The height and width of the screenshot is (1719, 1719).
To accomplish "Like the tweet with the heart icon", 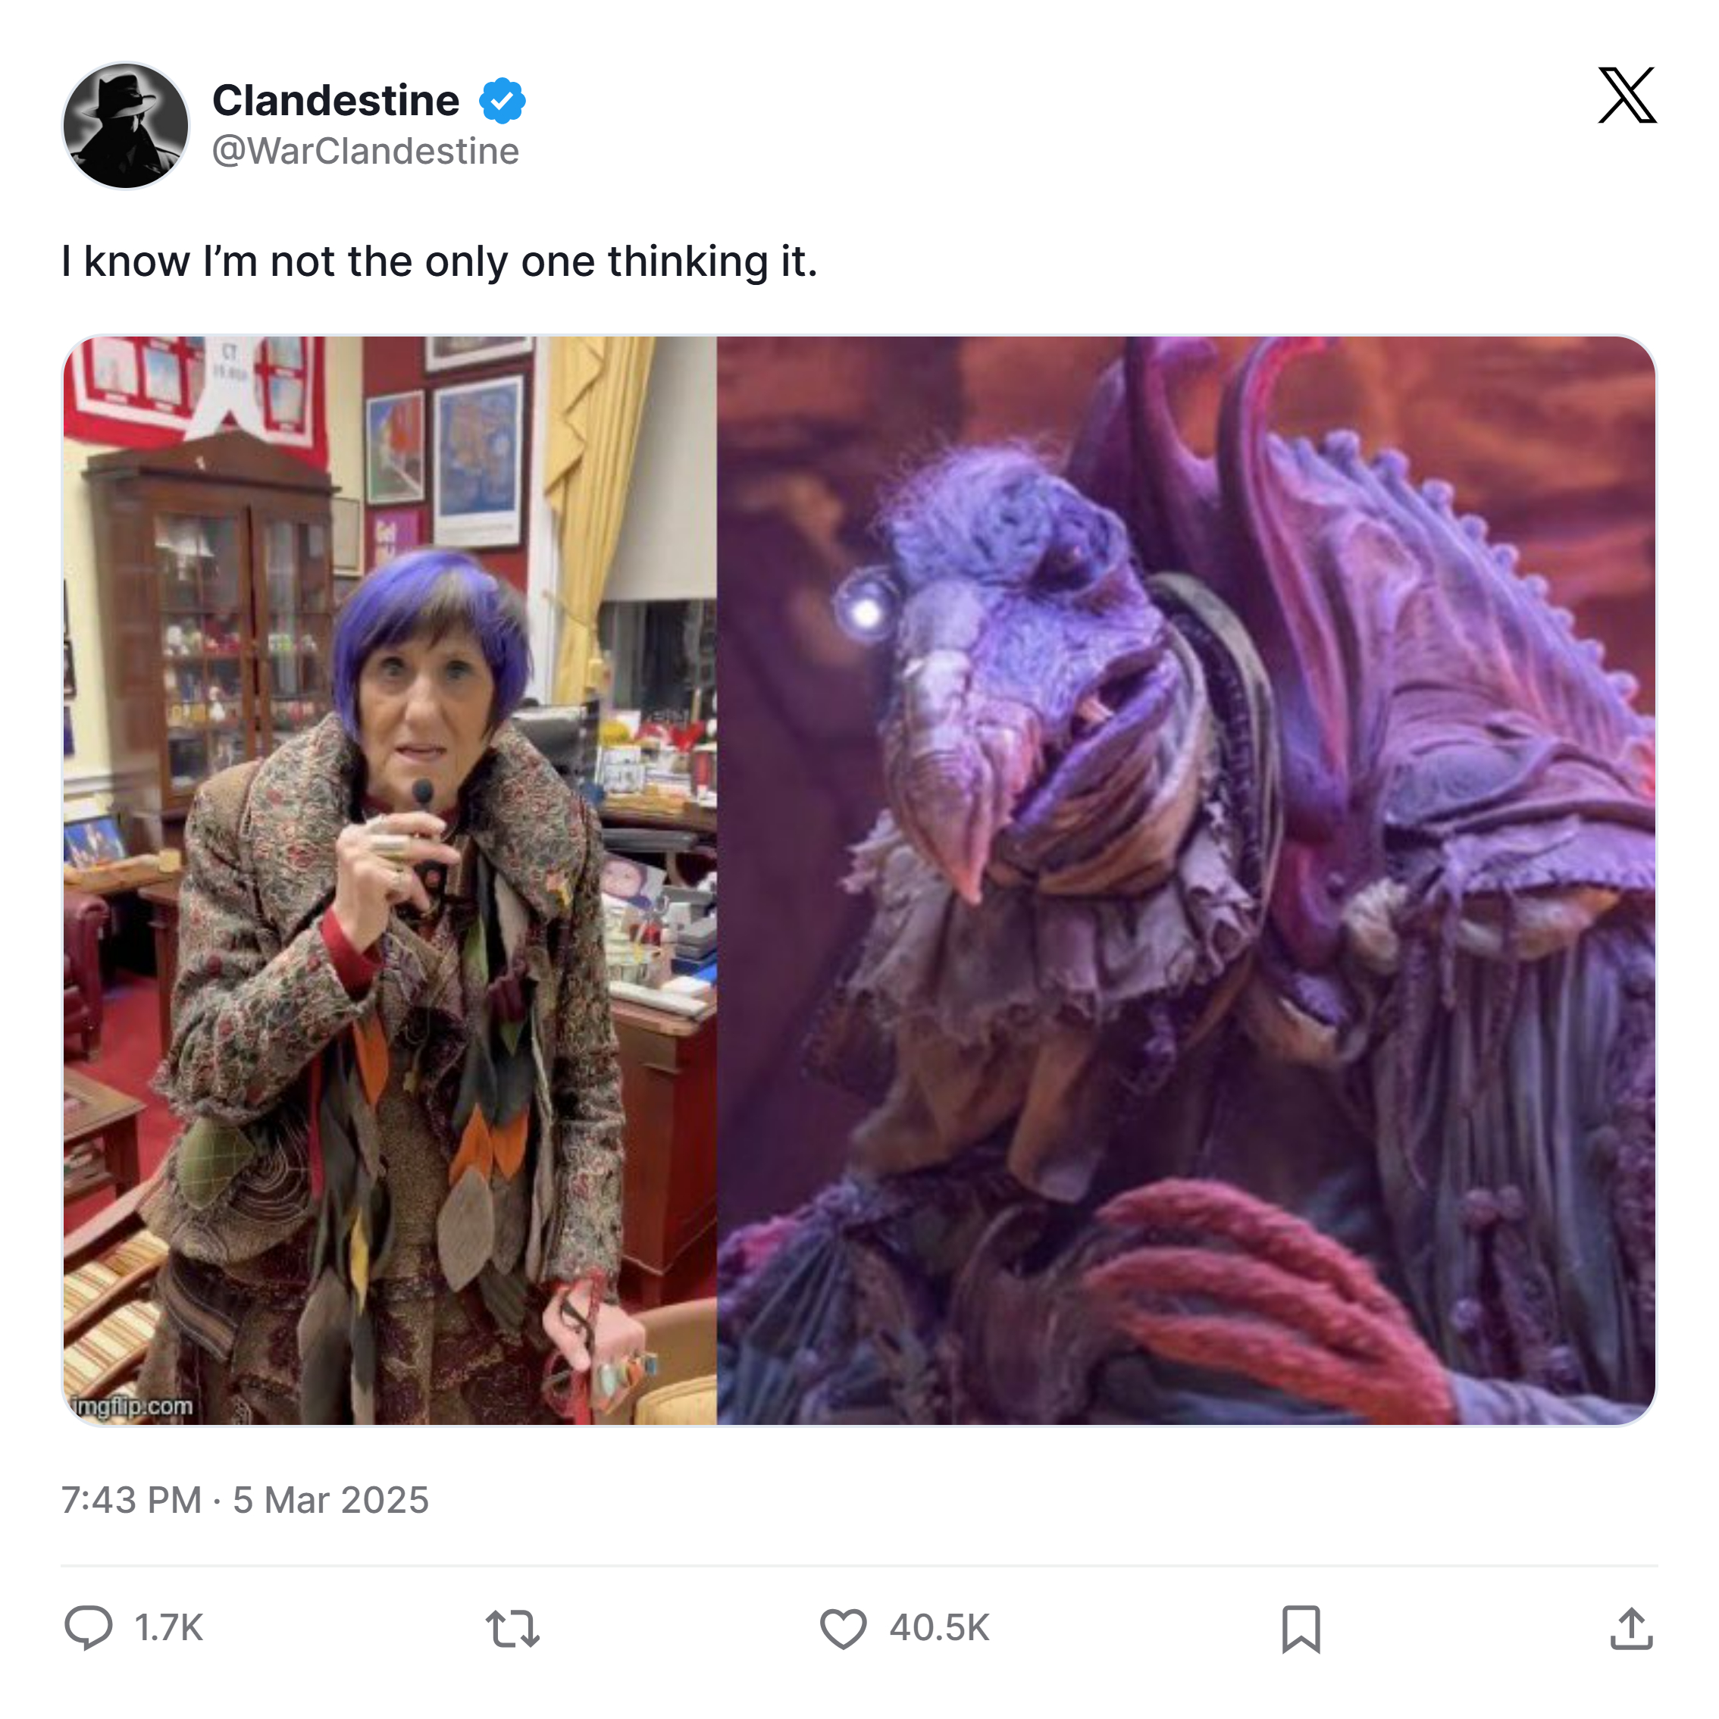I will [x=843, y=1628].
